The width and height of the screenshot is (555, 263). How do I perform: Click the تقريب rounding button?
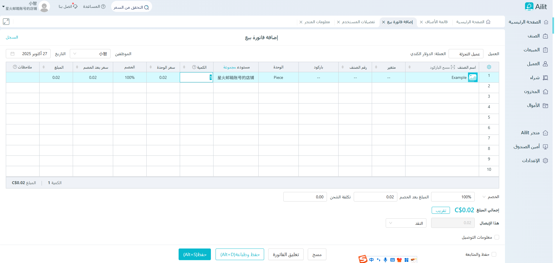[441, 211]
